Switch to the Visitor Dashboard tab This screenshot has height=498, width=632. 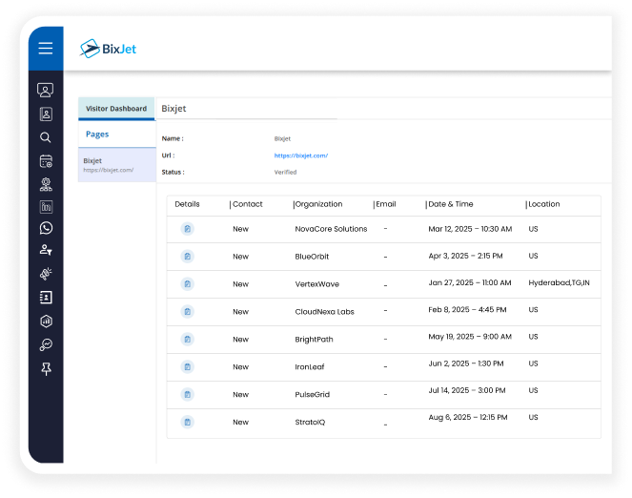(x=116, y=109)
